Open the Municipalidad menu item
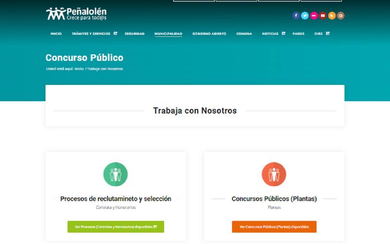This screenshot has width=390, height=244. (168, 34)
